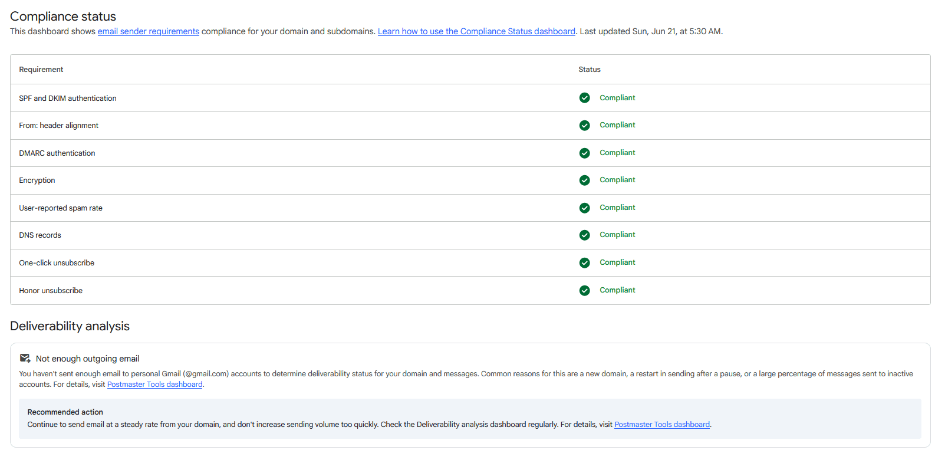Click Compliant status text for DNS records
Screen dimensions: 935x450
(x=617, y=235)
